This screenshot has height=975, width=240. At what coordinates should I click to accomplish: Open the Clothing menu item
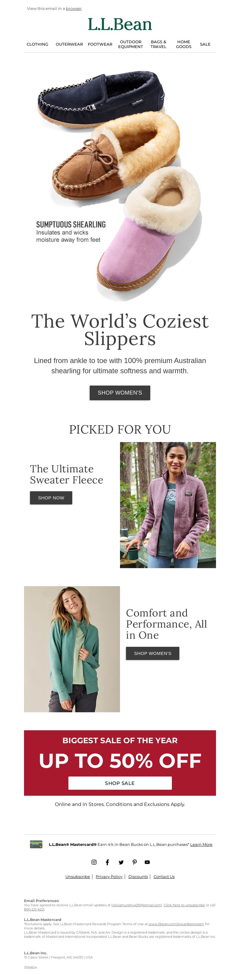(x=37, y=44)
